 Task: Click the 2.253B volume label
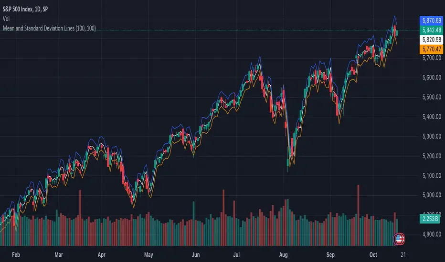pos(430,219)
